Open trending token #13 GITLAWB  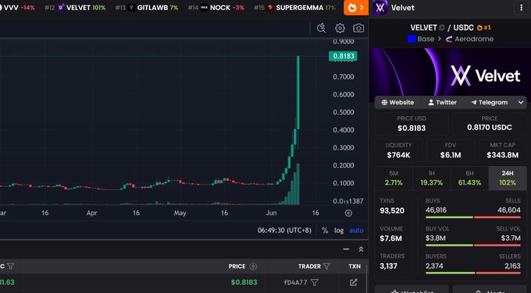point(147,8)
